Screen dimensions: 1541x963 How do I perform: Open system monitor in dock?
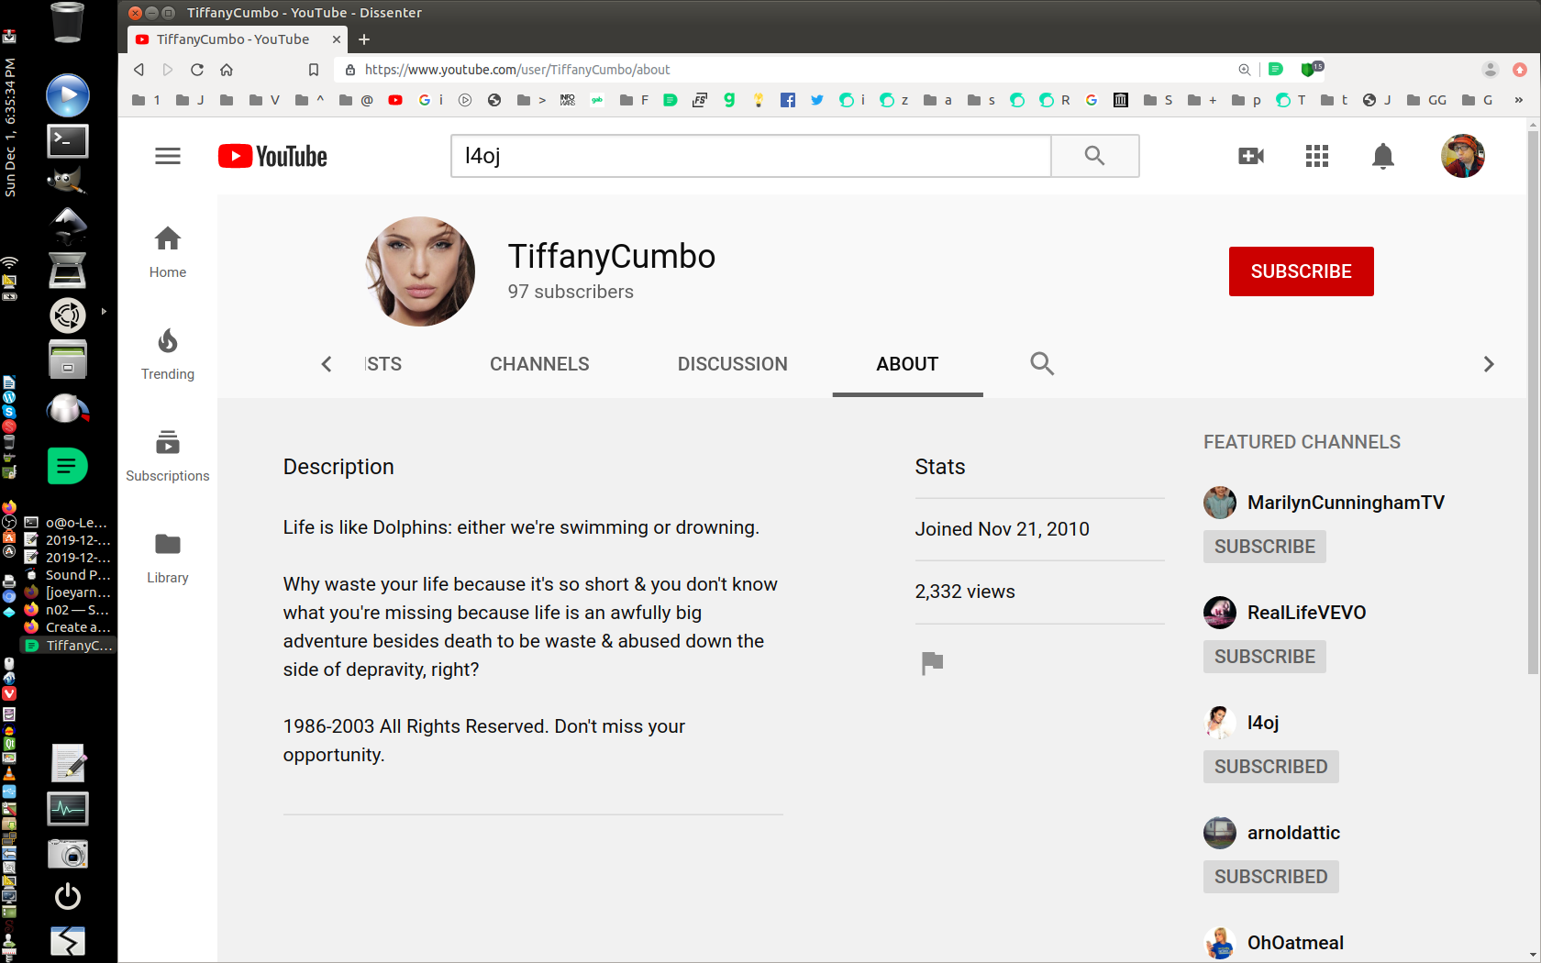(x=68, y=809)
